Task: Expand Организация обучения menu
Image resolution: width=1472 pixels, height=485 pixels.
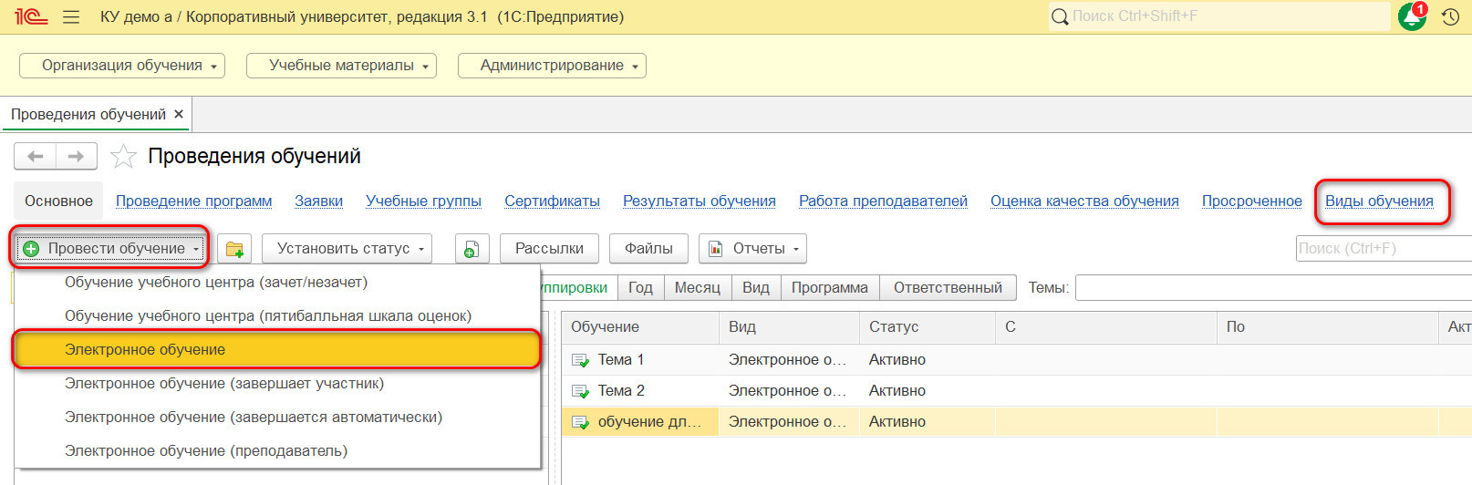Action: tap(122, 66)
